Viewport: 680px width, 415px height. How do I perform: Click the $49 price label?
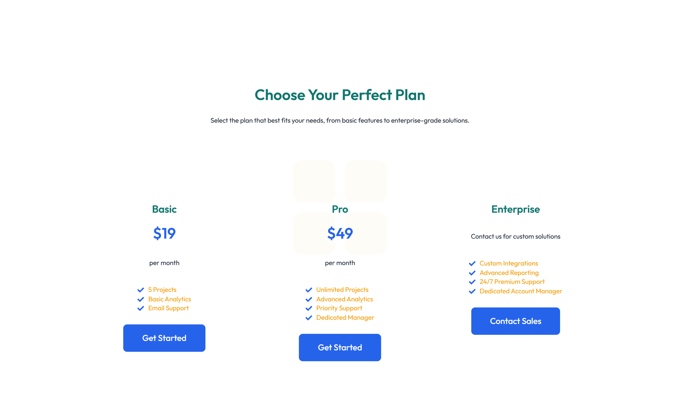(x=340, y=233)
